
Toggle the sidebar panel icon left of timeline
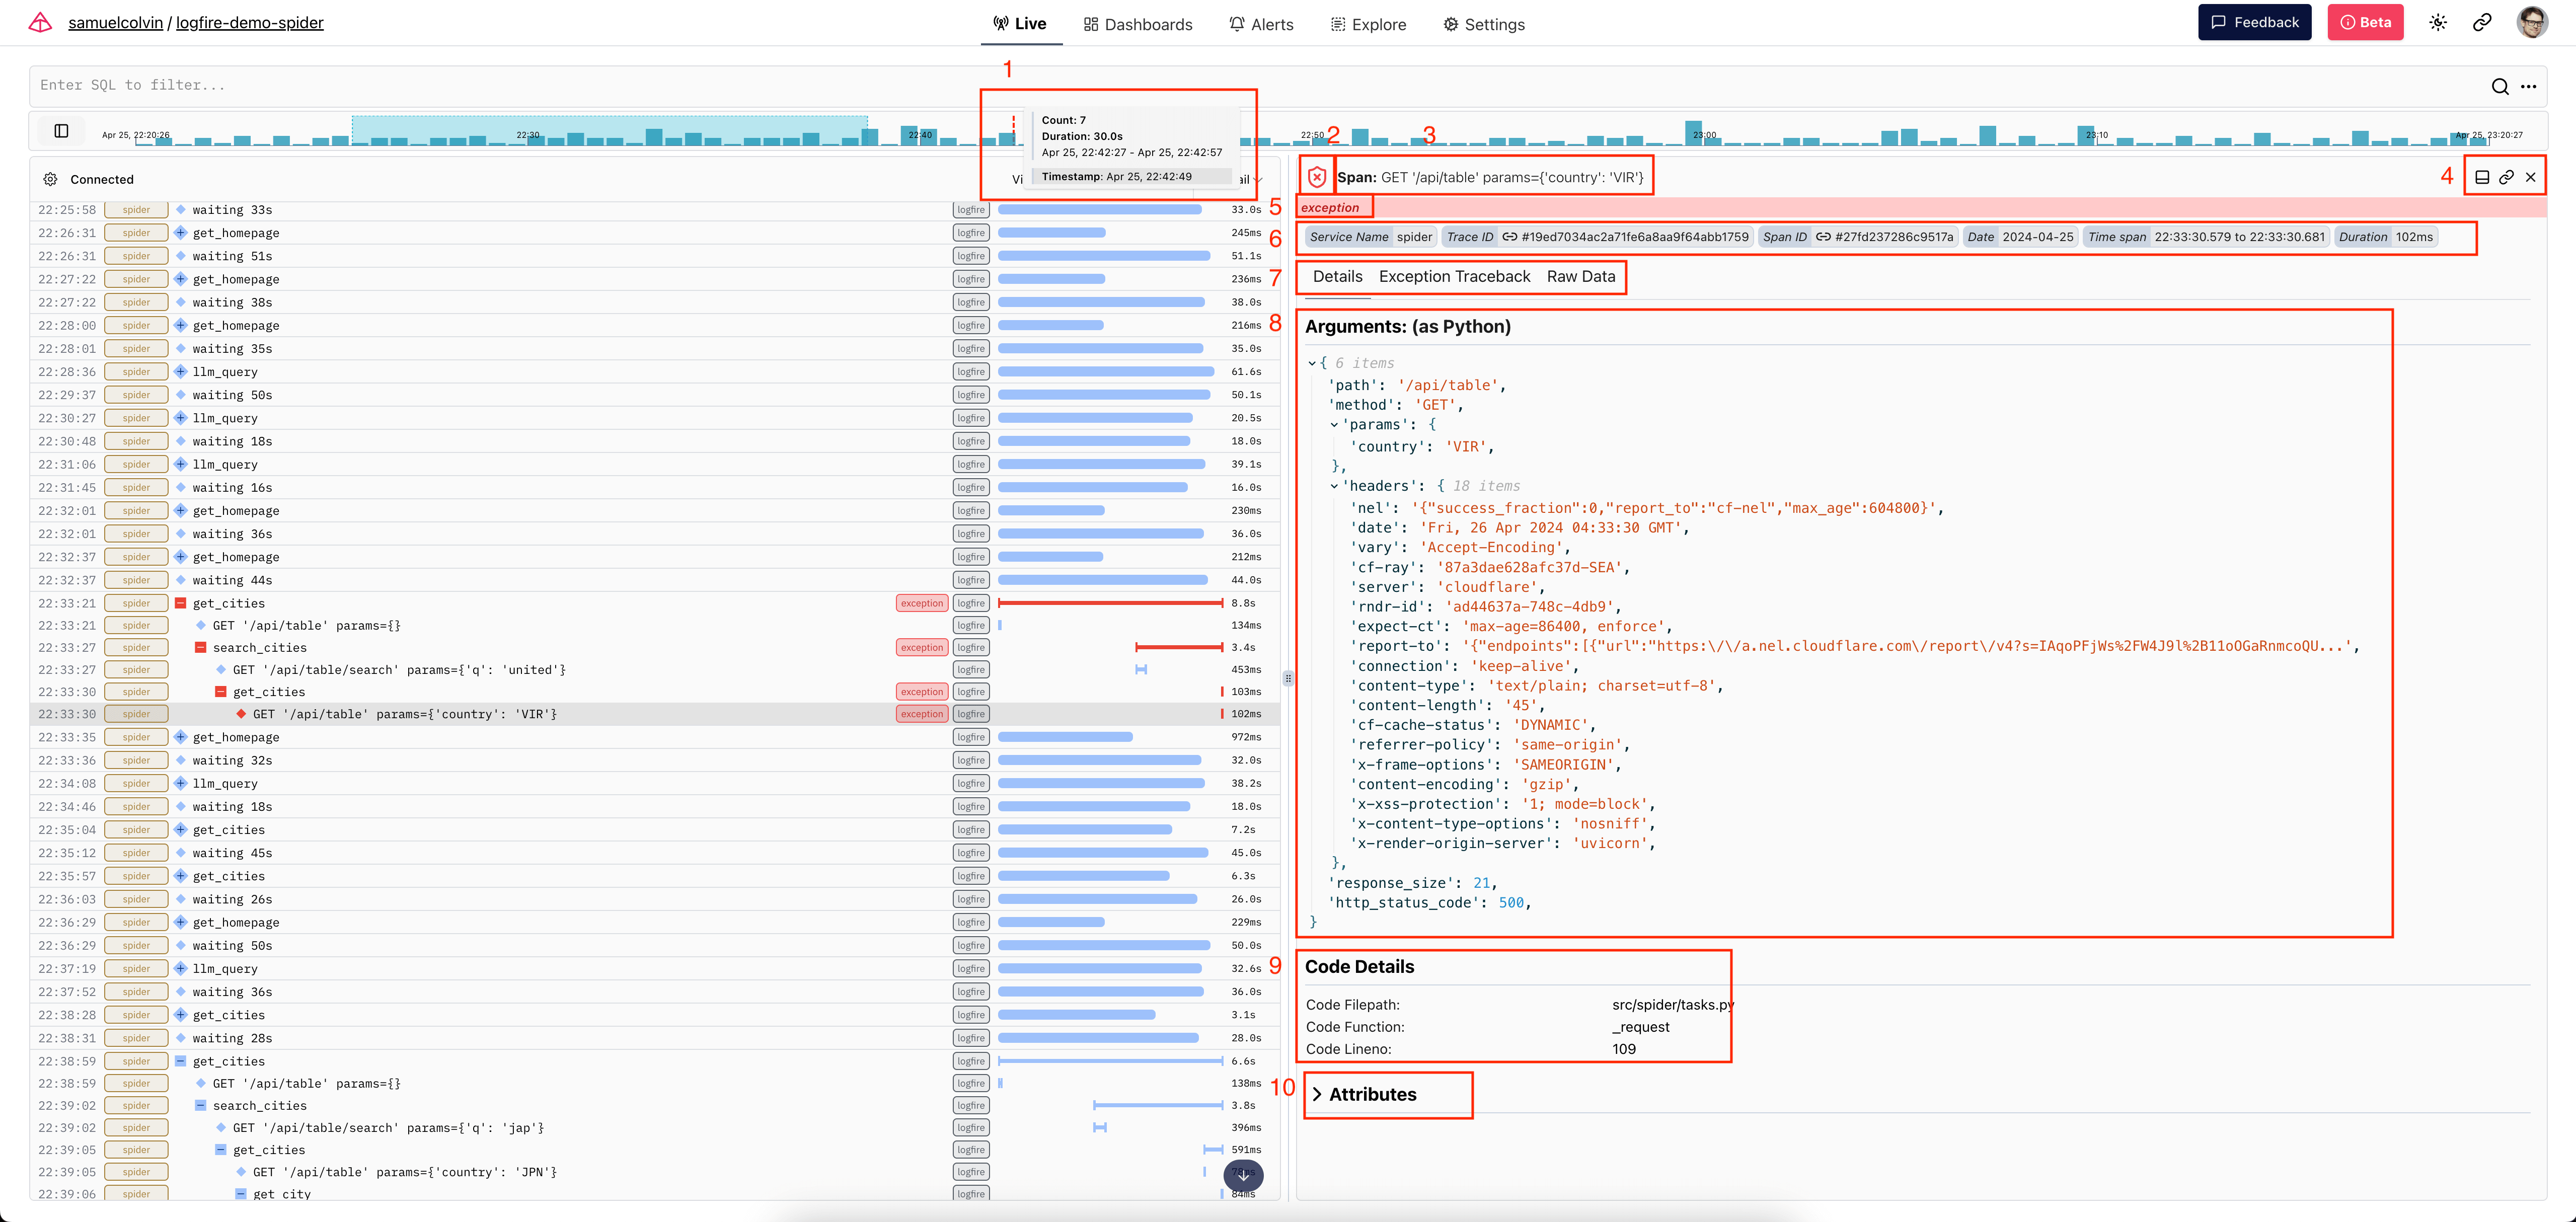click(61, 131)
